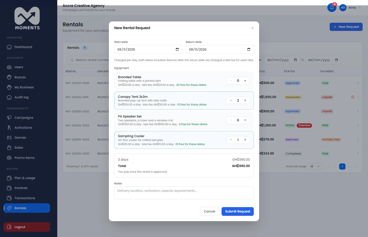368x237 pixels.
Task: Click the Invoices sidebar icon
Action: (x=9, y=188)
